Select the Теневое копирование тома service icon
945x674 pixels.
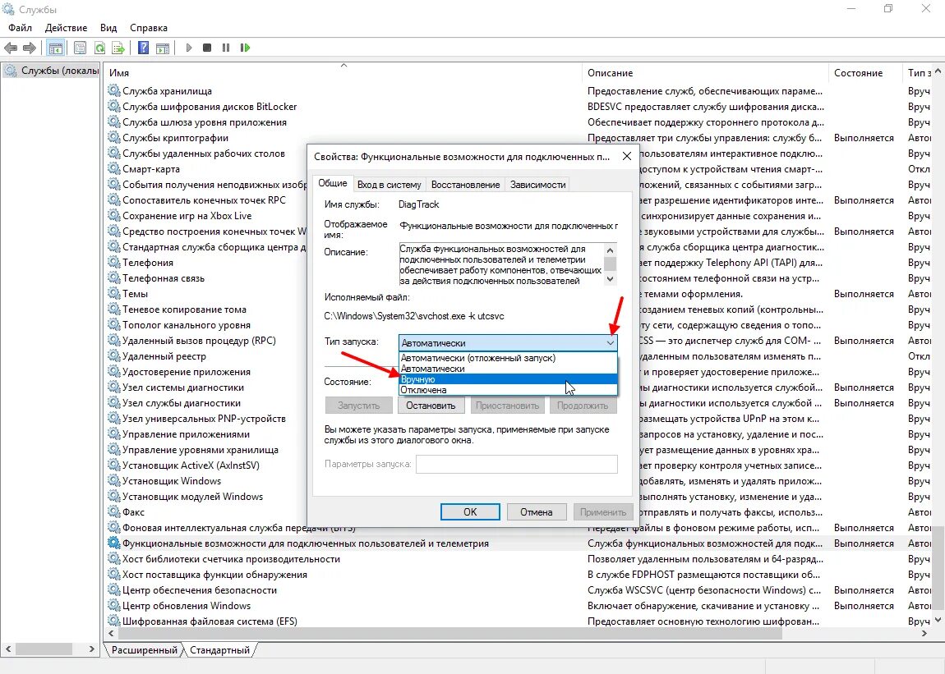tap(114, 309)
